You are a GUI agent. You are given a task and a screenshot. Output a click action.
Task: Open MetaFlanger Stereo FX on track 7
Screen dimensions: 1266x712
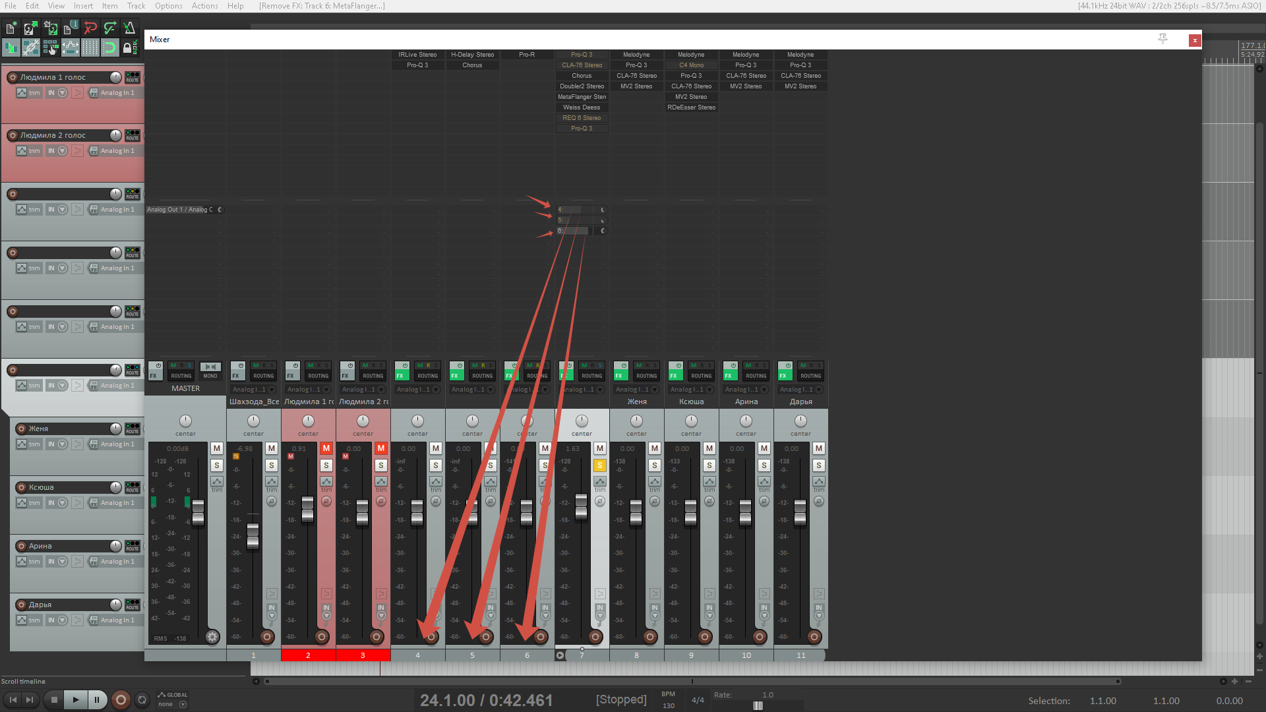pyautogui.click(x=582, y=97)
